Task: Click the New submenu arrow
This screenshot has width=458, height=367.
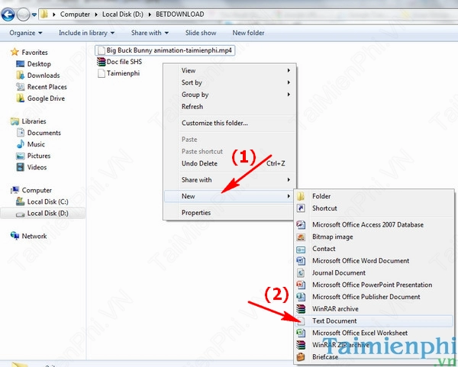Action: (289, 196)
